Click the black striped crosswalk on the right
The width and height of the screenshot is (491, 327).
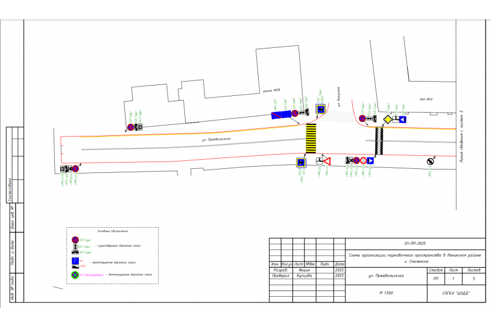379,140
